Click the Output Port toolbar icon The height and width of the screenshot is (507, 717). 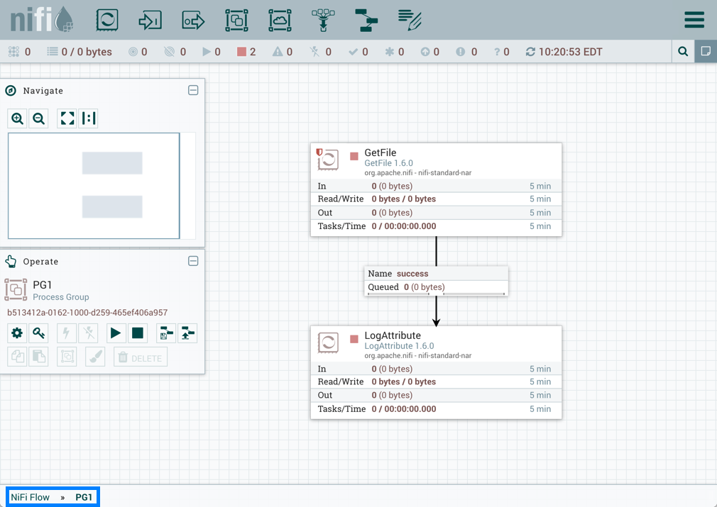(x=193, y=20)
